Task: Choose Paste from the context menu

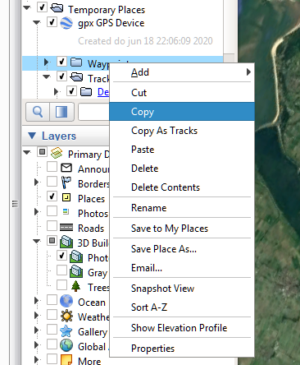Action: (182, 150)
